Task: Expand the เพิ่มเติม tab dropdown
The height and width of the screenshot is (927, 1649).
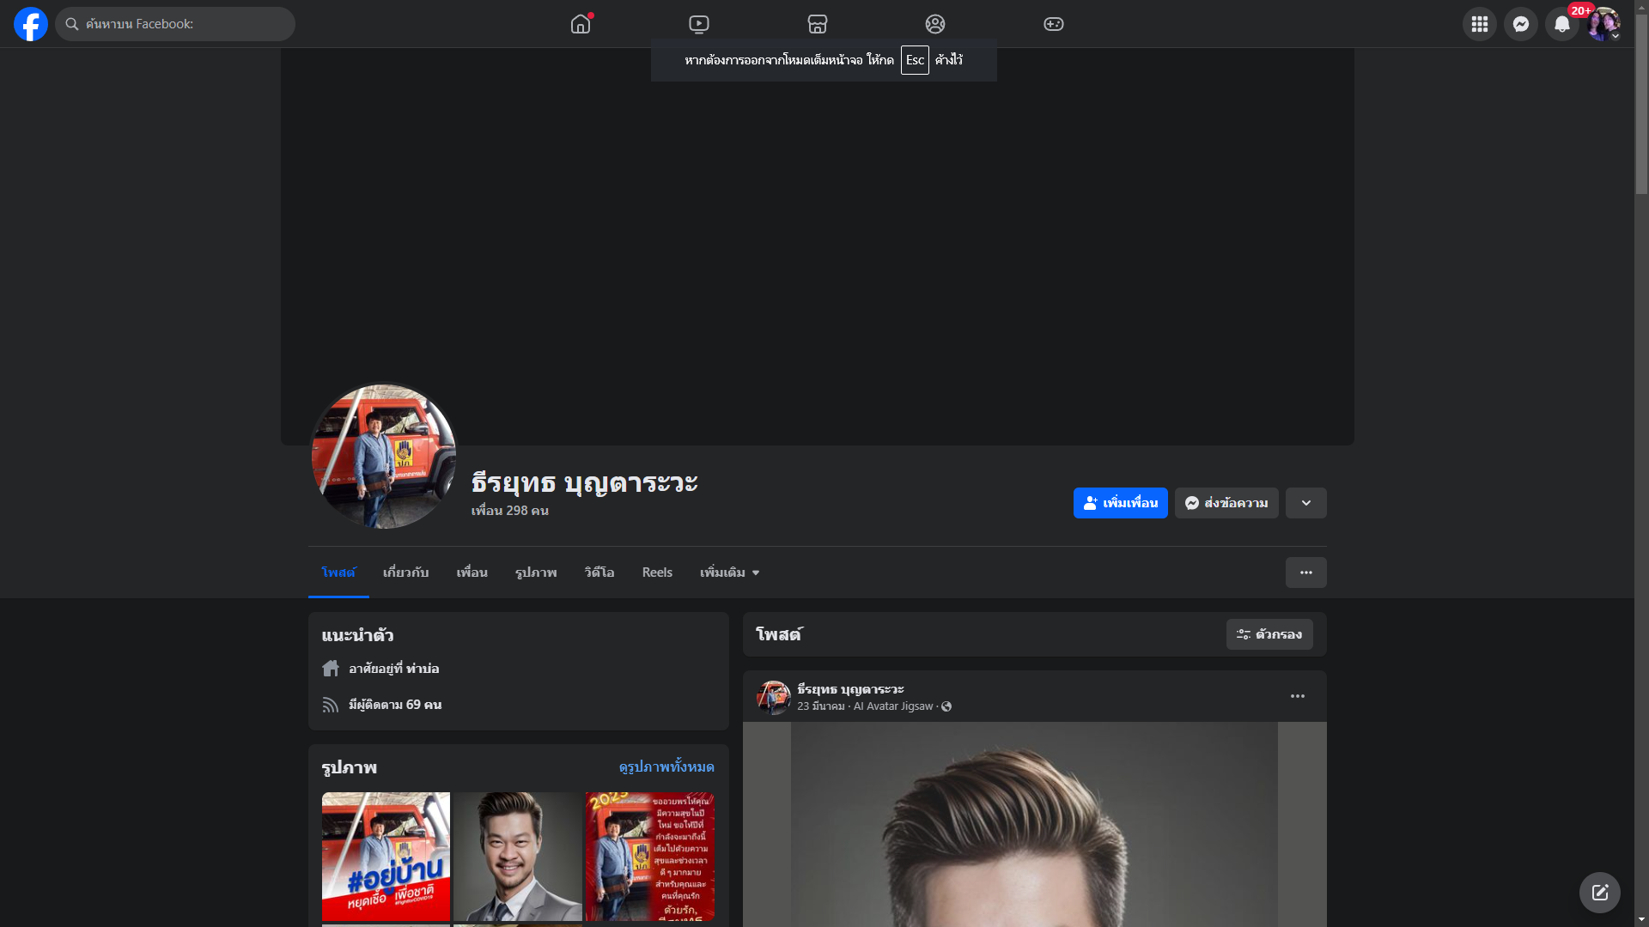Action: [729, 573]
